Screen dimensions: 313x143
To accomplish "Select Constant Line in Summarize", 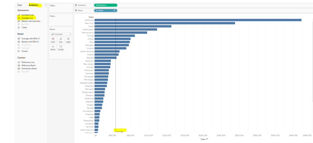I will click(28, 15).
